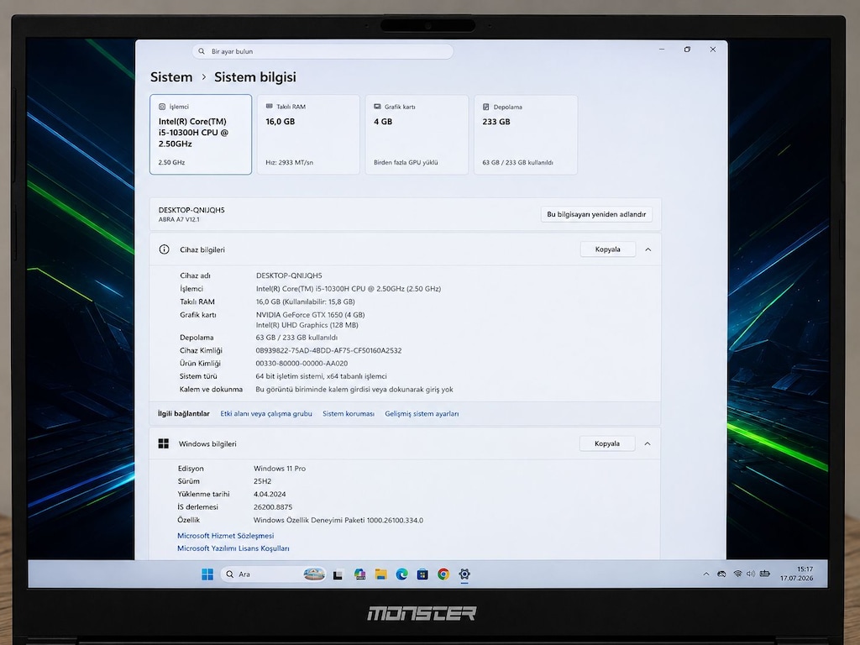Screen dimensions: 860x645
Task: Click the battery tray icon
Action: click(x=764, y=574)
